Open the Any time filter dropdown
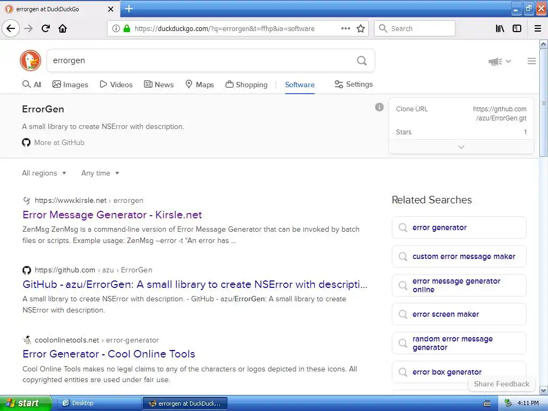Image resolution: width=548 pixels, height=411 pixels. click(x=100, y=173)
